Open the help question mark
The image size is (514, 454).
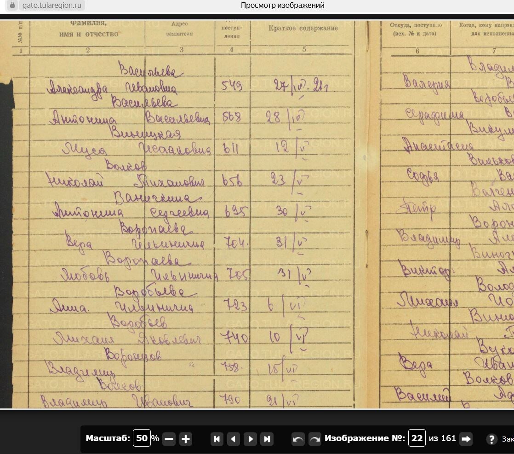491,439
